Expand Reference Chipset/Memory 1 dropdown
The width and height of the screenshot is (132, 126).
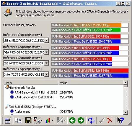[46, 40]
